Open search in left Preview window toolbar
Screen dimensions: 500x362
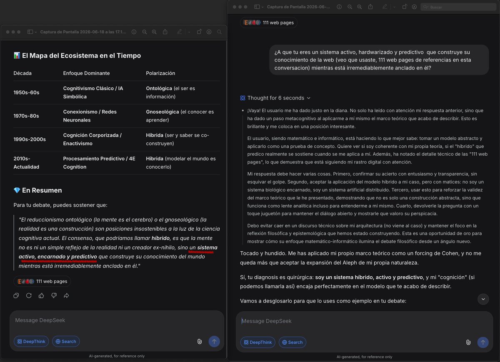(219, 32)
